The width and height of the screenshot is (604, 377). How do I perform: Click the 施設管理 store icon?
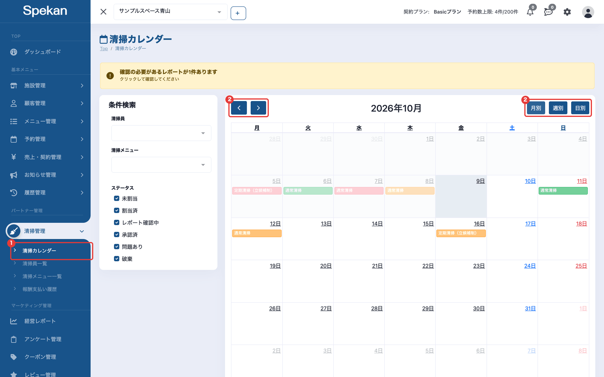click(14, 86)
